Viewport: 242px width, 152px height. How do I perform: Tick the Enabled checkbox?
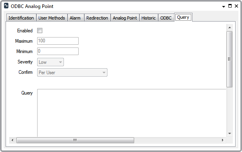(x=40, y=31)
